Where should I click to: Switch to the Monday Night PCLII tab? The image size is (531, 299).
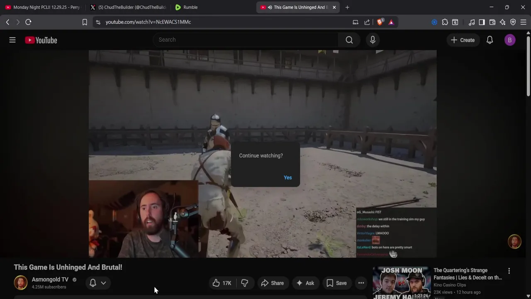tap(43, 7)
